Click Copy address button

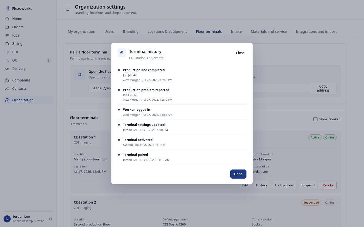click(323, 88)
